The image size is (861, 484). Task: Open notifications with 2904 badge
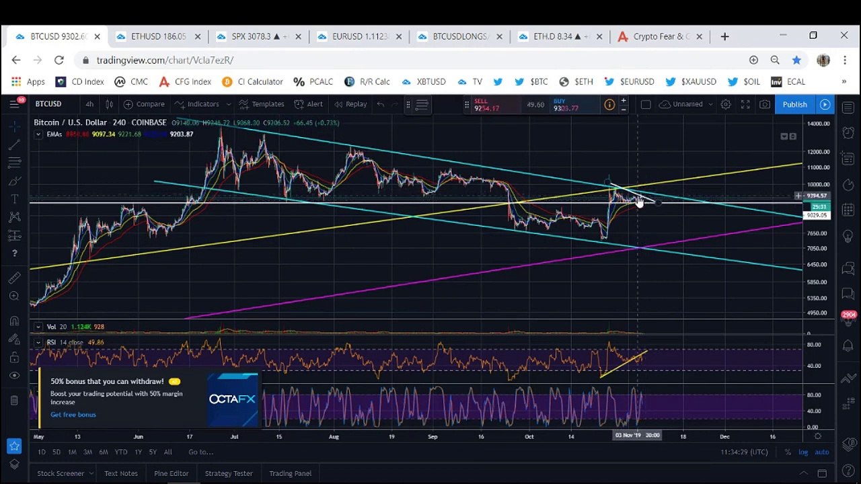click(x=848, y=319)
